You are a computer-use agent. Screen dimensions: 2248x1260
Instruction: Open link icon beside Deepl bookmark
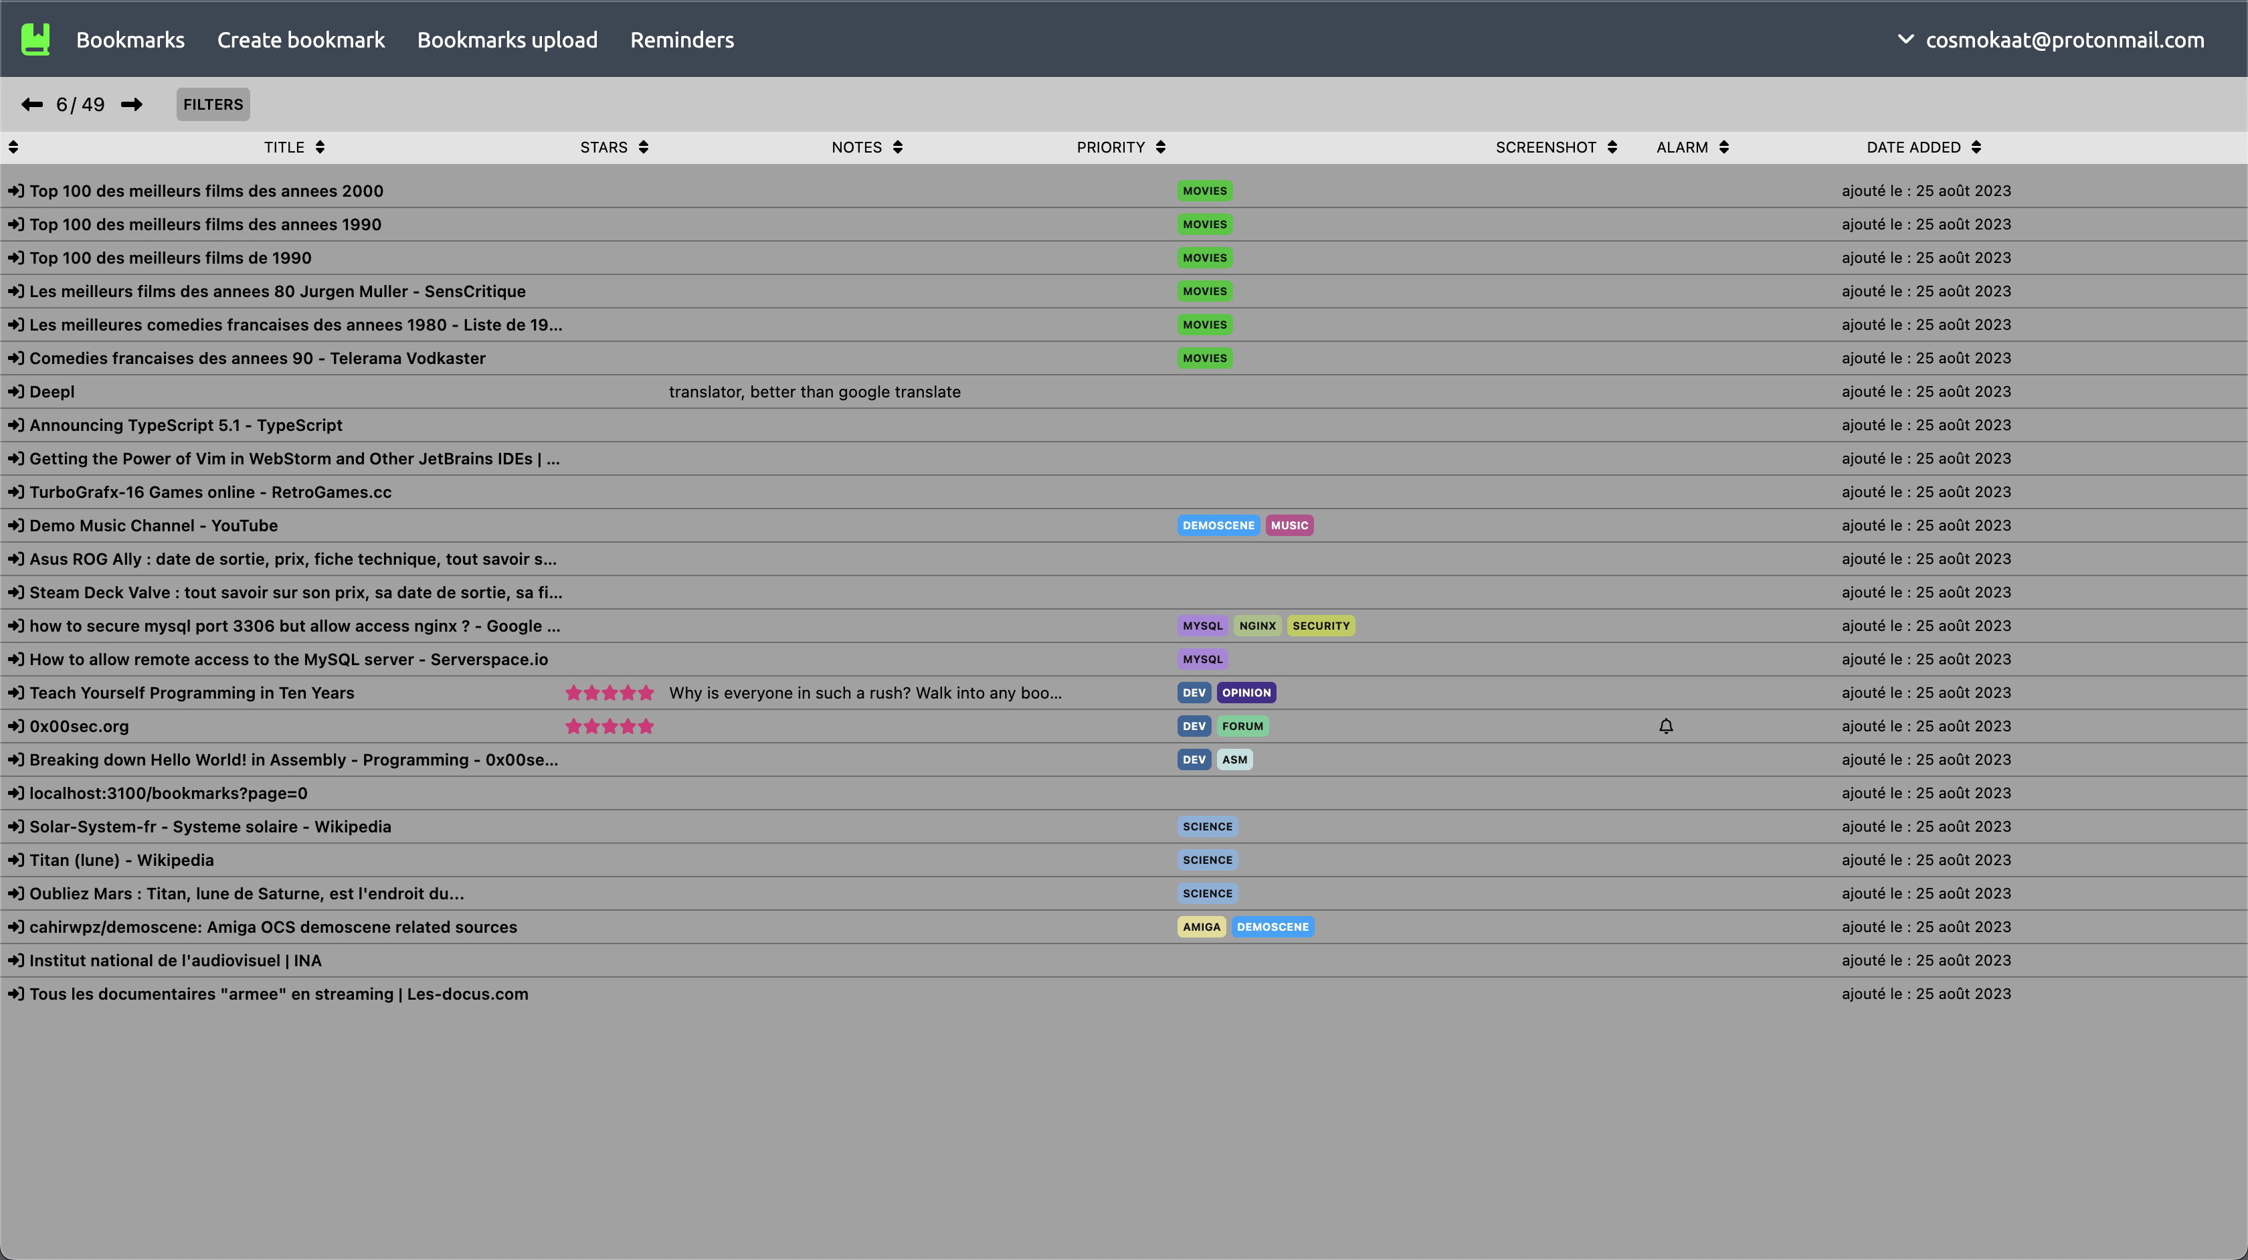click(15, 392)
